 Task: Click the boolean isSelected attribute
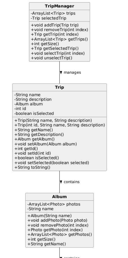34,113
